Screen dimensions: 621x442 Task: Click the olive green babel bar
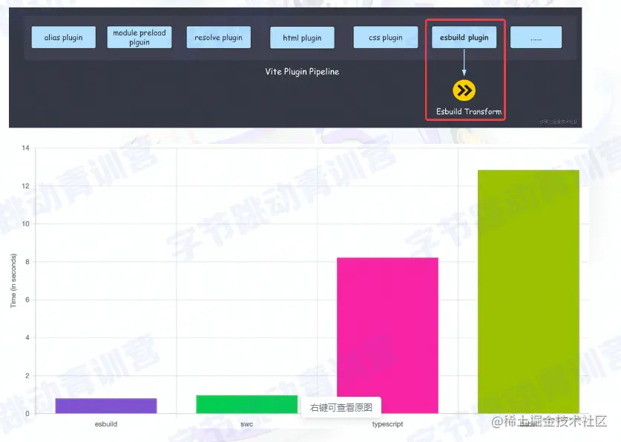[x=528, y=291]
